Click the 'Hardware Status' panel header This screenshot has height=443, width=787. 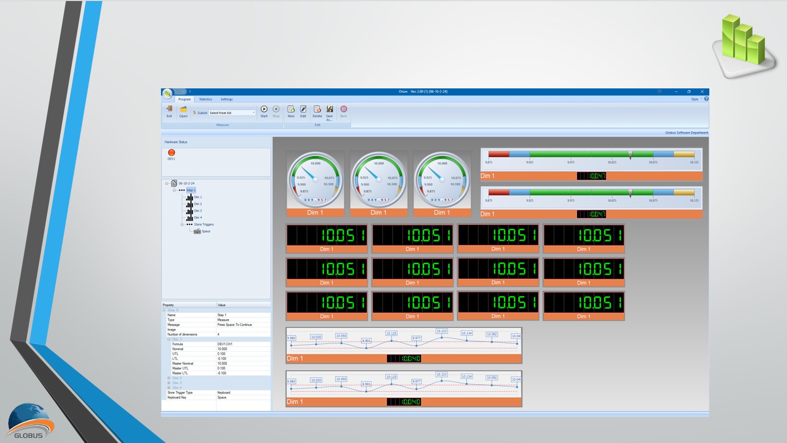pos(176,142)
